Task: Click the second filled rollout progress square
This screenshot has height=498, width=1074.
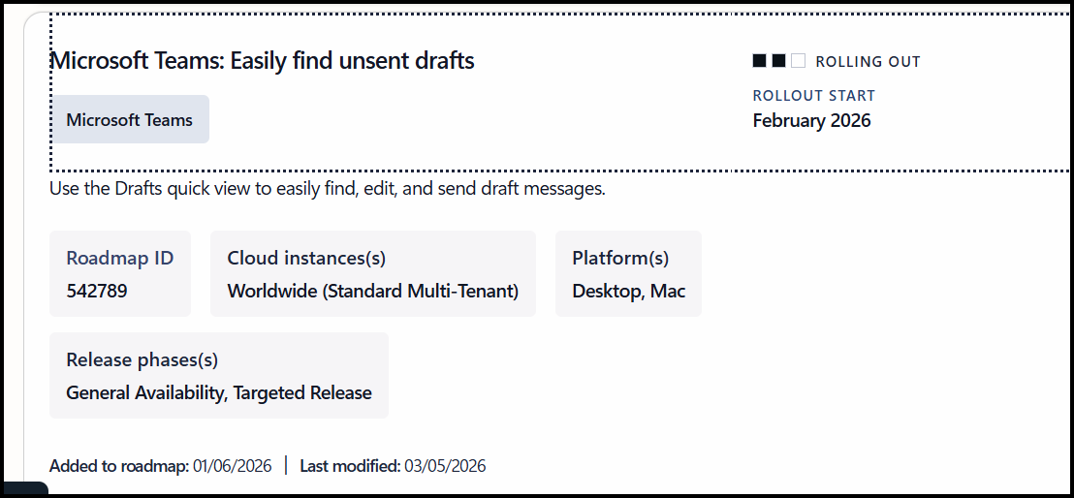Action: point(779,61)
